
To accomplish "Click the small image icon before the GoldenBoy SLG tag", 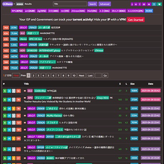I will click(25, 91).
